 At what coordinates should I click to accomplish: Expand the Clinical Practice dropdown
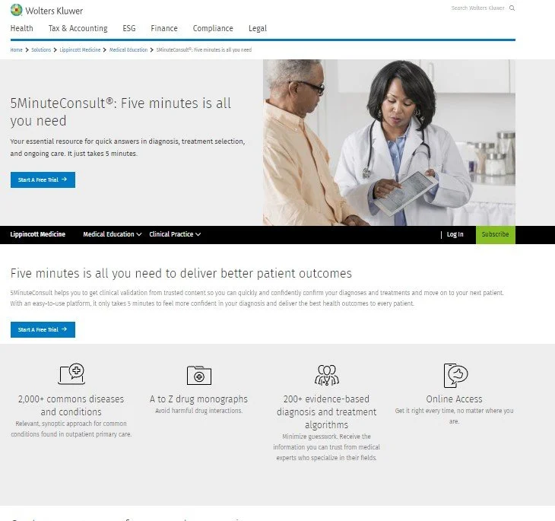pos(175,234)
